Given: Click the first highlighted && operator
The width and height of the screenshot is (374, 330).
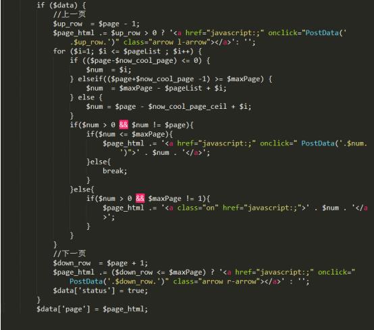Looking at the screenshot, I should pyautogui.click(x=124, y=124).
